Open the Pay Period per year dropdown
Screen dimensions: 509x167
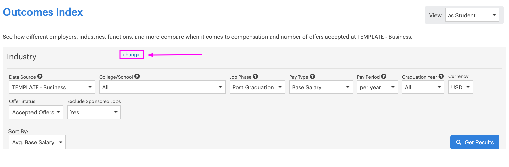pos(377,87)
